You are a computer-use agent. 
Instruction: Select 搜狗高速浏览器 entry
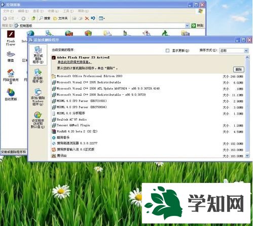[148, 143]
